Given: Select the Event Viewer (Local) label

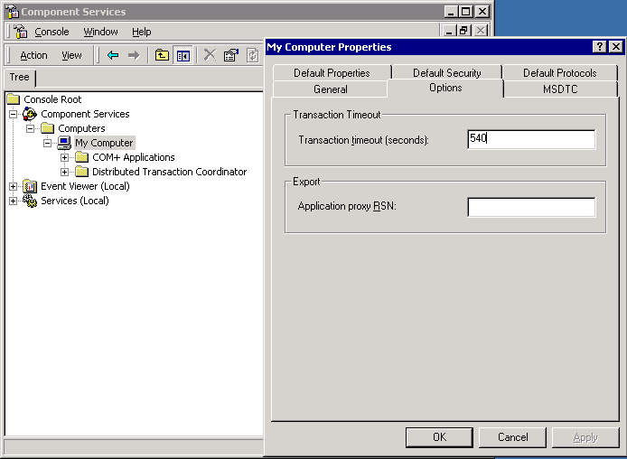Looking at the screenshot, I should (85, 186).
